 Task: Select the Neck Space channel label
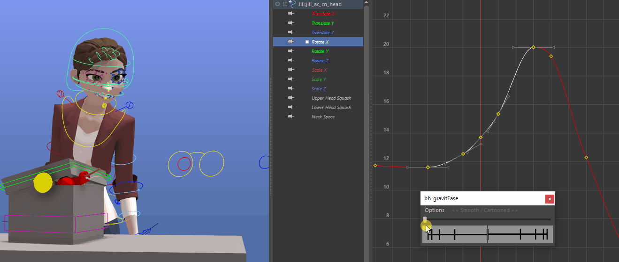(323, 117)
